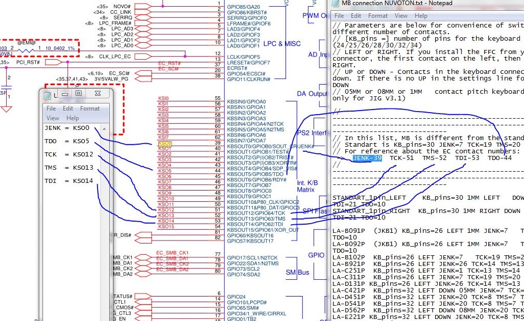
Task: Open File menu in MB connection NUVOTON Notepad
Action: click(x=339, y=16)
